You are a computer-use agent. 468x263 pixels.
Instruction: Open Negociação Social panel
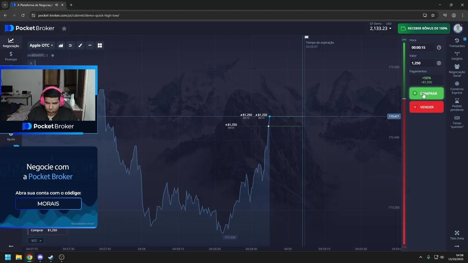point(457,70)
